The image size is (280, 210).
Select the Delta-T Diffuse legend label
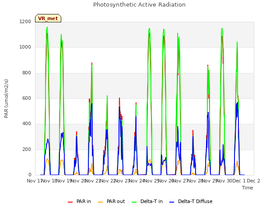click(x=195, y=201)
